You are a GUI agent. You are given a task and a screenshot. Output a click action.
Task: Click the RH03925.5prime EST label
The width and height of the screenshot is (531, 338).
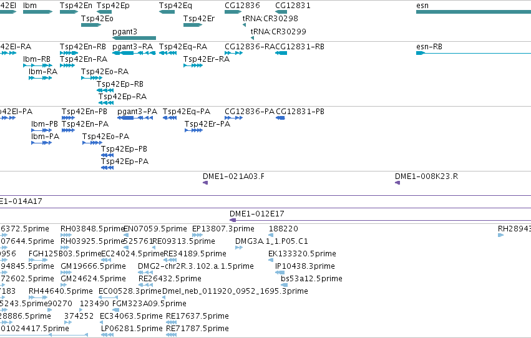coord(92,241)
